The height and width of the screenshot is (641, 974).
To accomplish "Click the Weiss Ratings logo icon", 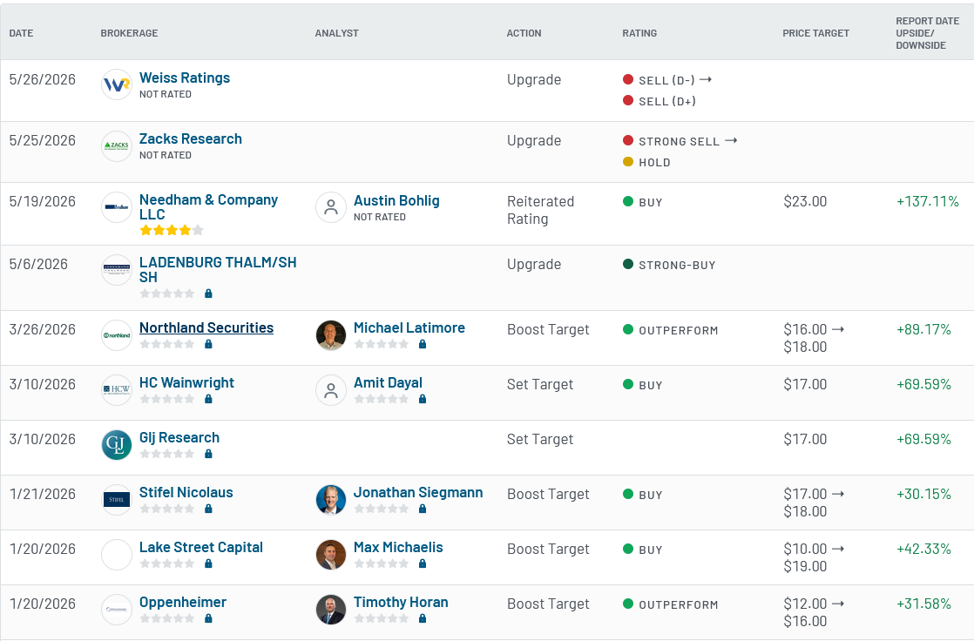I will pos(117,84).
